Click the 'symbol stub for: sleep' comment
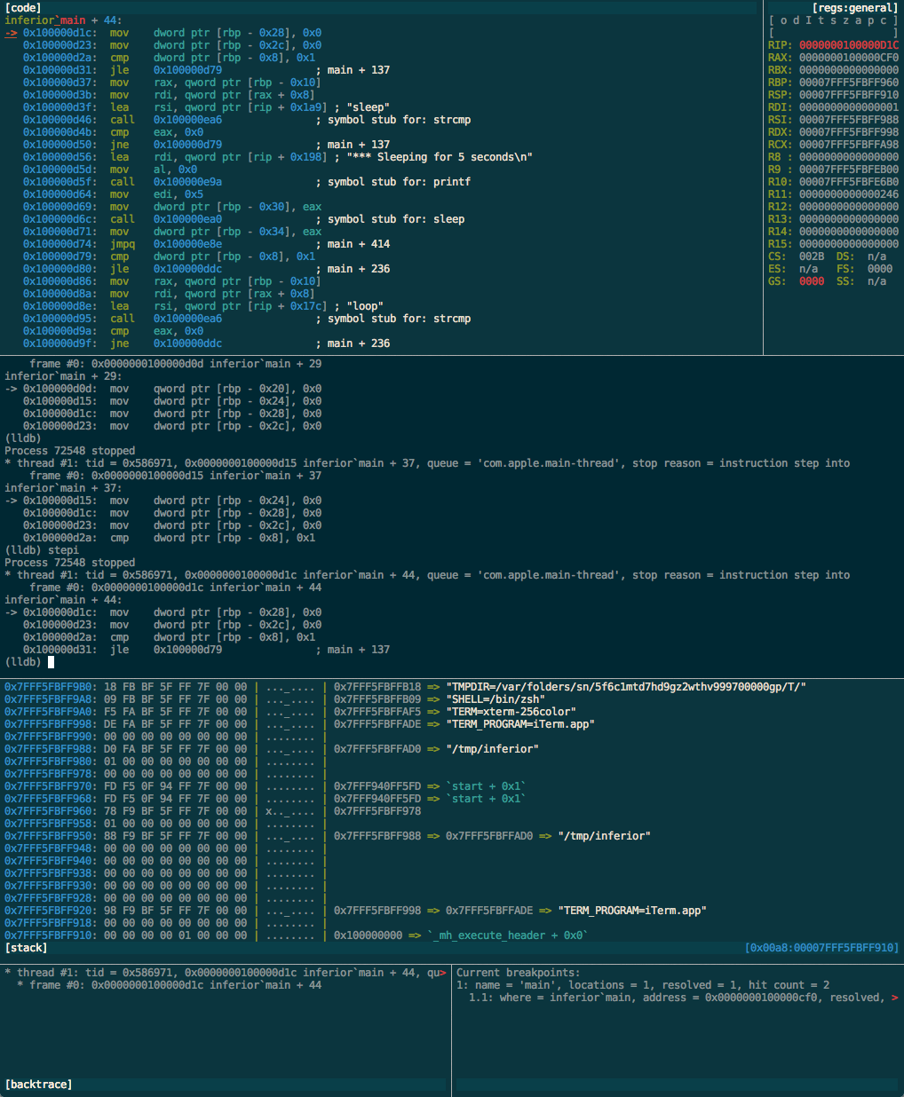The width and height of the screenshot is (904, 1097). pos(396,219)
